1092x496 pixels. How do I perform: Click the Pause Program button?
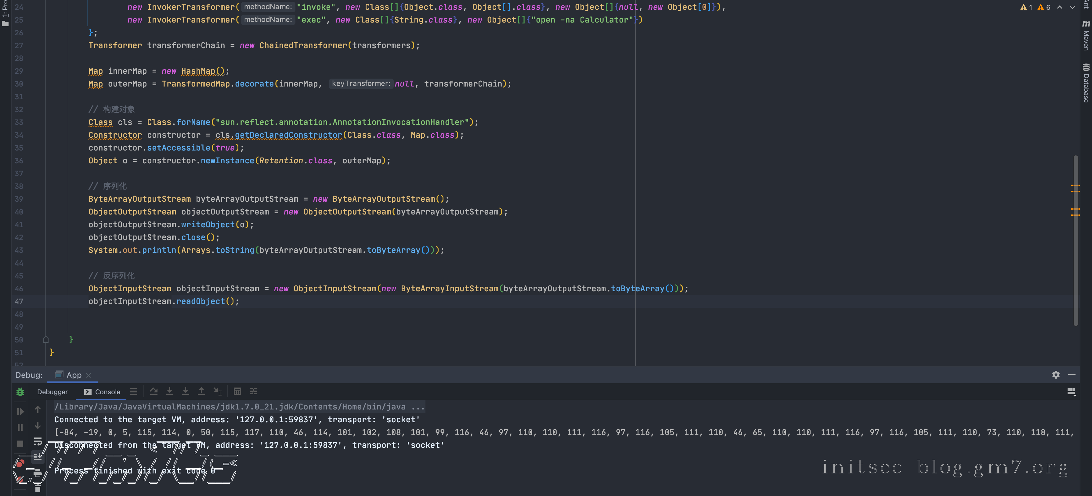pos(20,427)
